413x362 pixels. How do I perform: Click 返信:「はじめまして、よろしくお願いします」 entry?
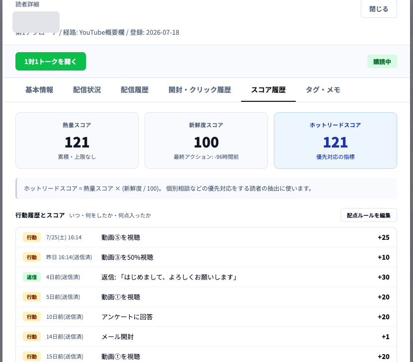point(169,277)
